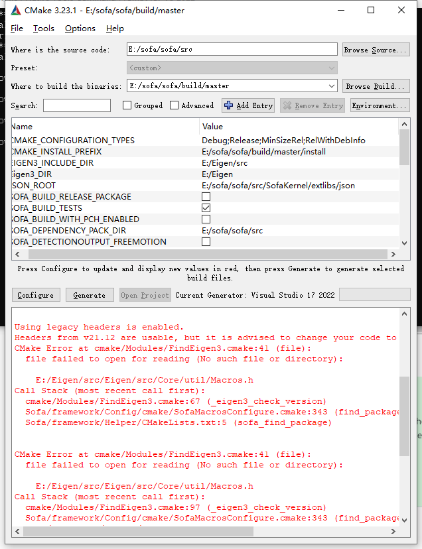Click the progress bar beside Current Generator
This screenshot has height=549, width=422.
pyautogui.click(x=375, y=294)
